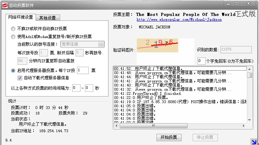
Task: Open the 其他设置 tab
Action: [48, 18]
